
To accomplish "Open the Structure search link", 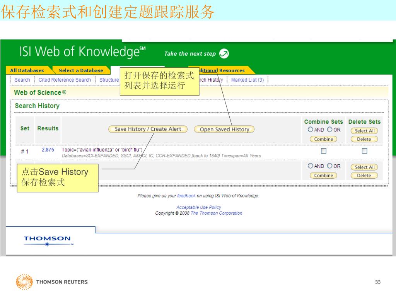I will (x=109, y=80).
